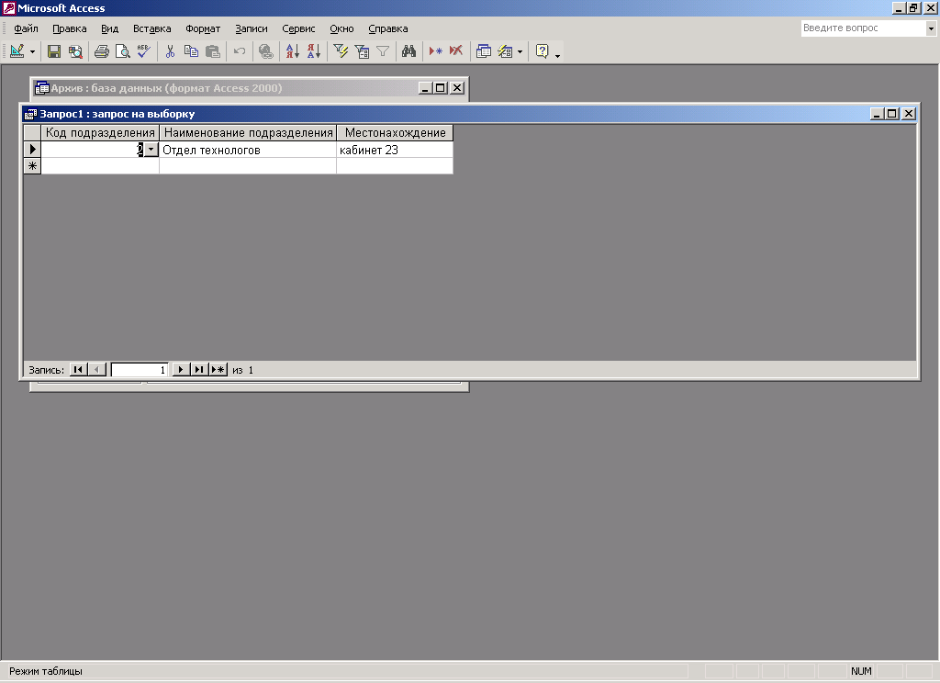The width and height of the screenshot is (940, 683).
Task: Open Print Preview from the toolbar
Action: [x=122, y=51]
